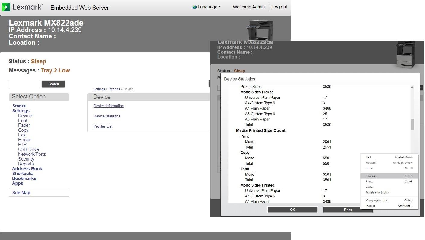Open the Device Information report link
The height and width of the screenshot is (240, 425).
point(109,106)
